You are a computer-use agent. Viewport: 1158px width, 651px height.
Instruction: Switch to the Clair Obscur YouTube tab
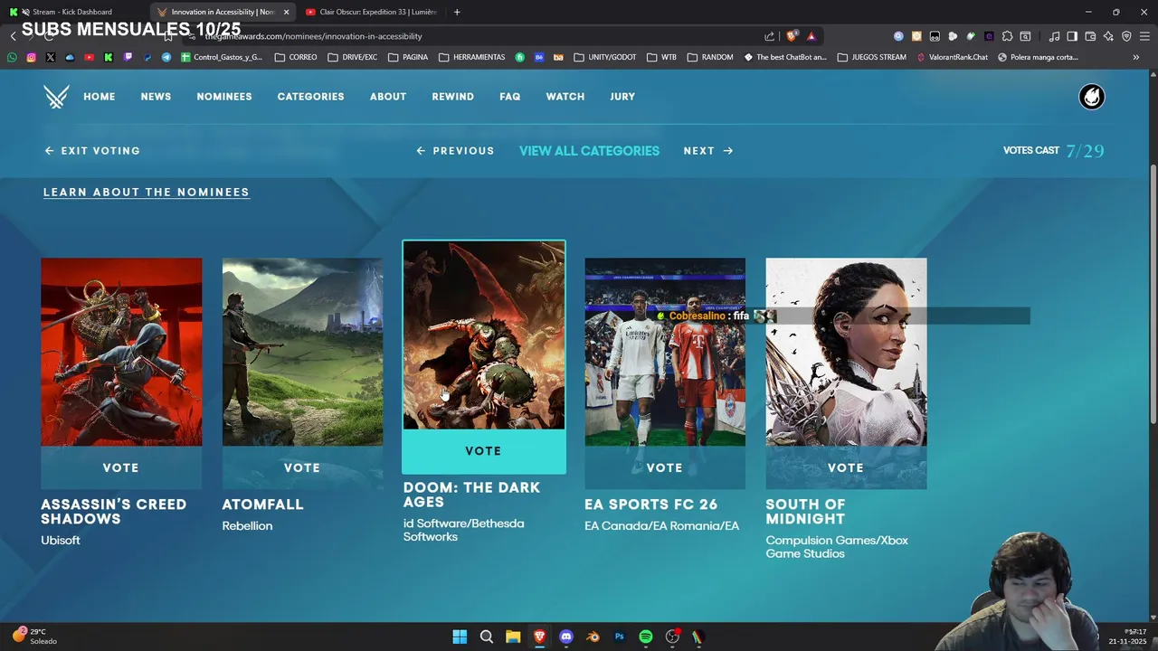[372, 12]
